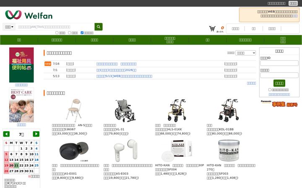The image size is (302, 188).
Task: Open the shopping cart icon
Action: [212, 28]
